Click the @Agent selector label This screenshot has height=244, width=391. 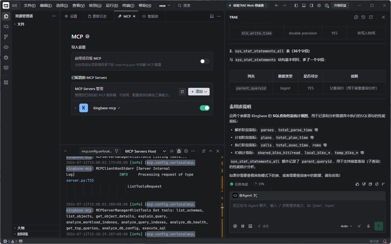(x=245, y=195)
